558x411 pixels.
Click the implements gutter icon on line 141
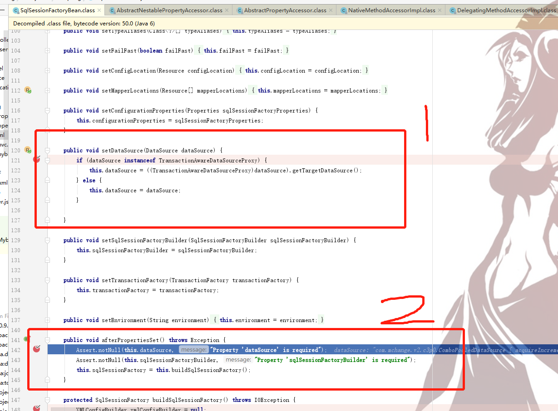26,339
